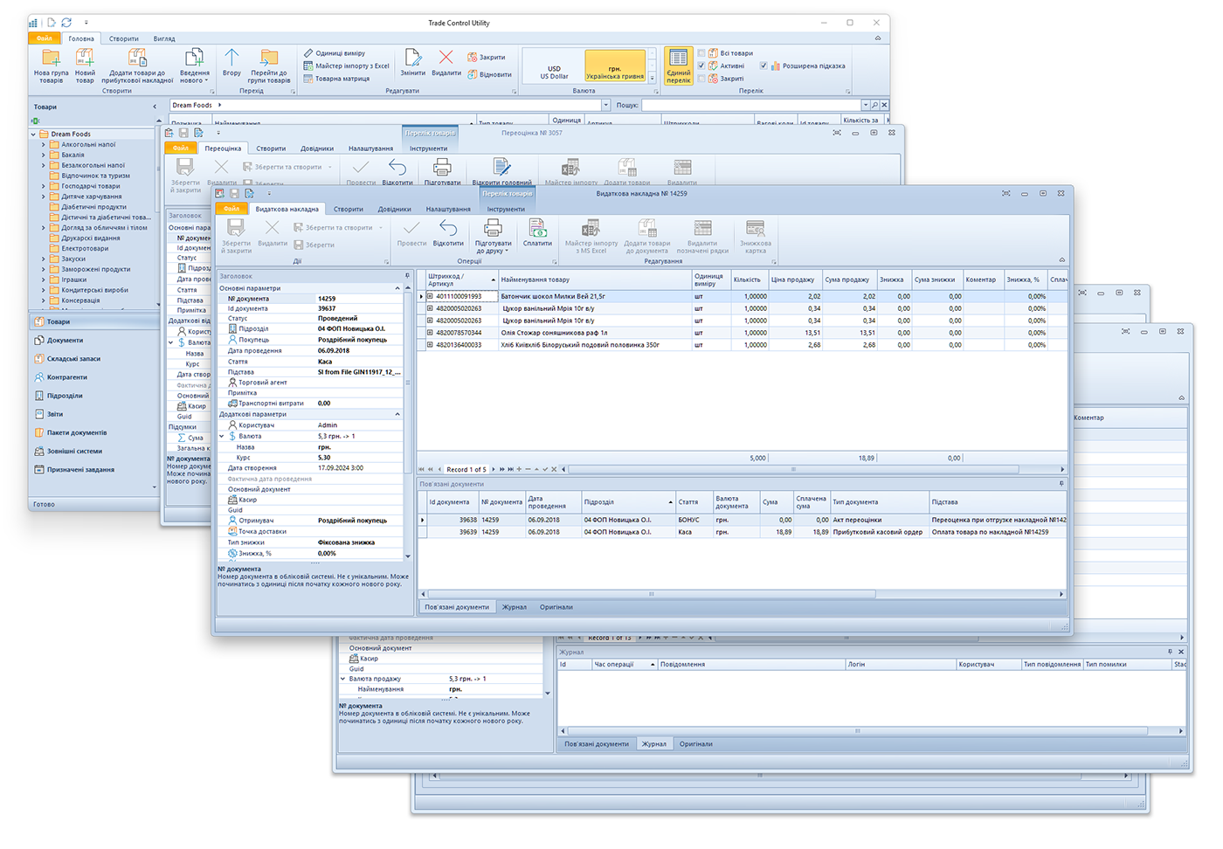Click 'Новий товар' icon in main ribbon

click(85, 59)
